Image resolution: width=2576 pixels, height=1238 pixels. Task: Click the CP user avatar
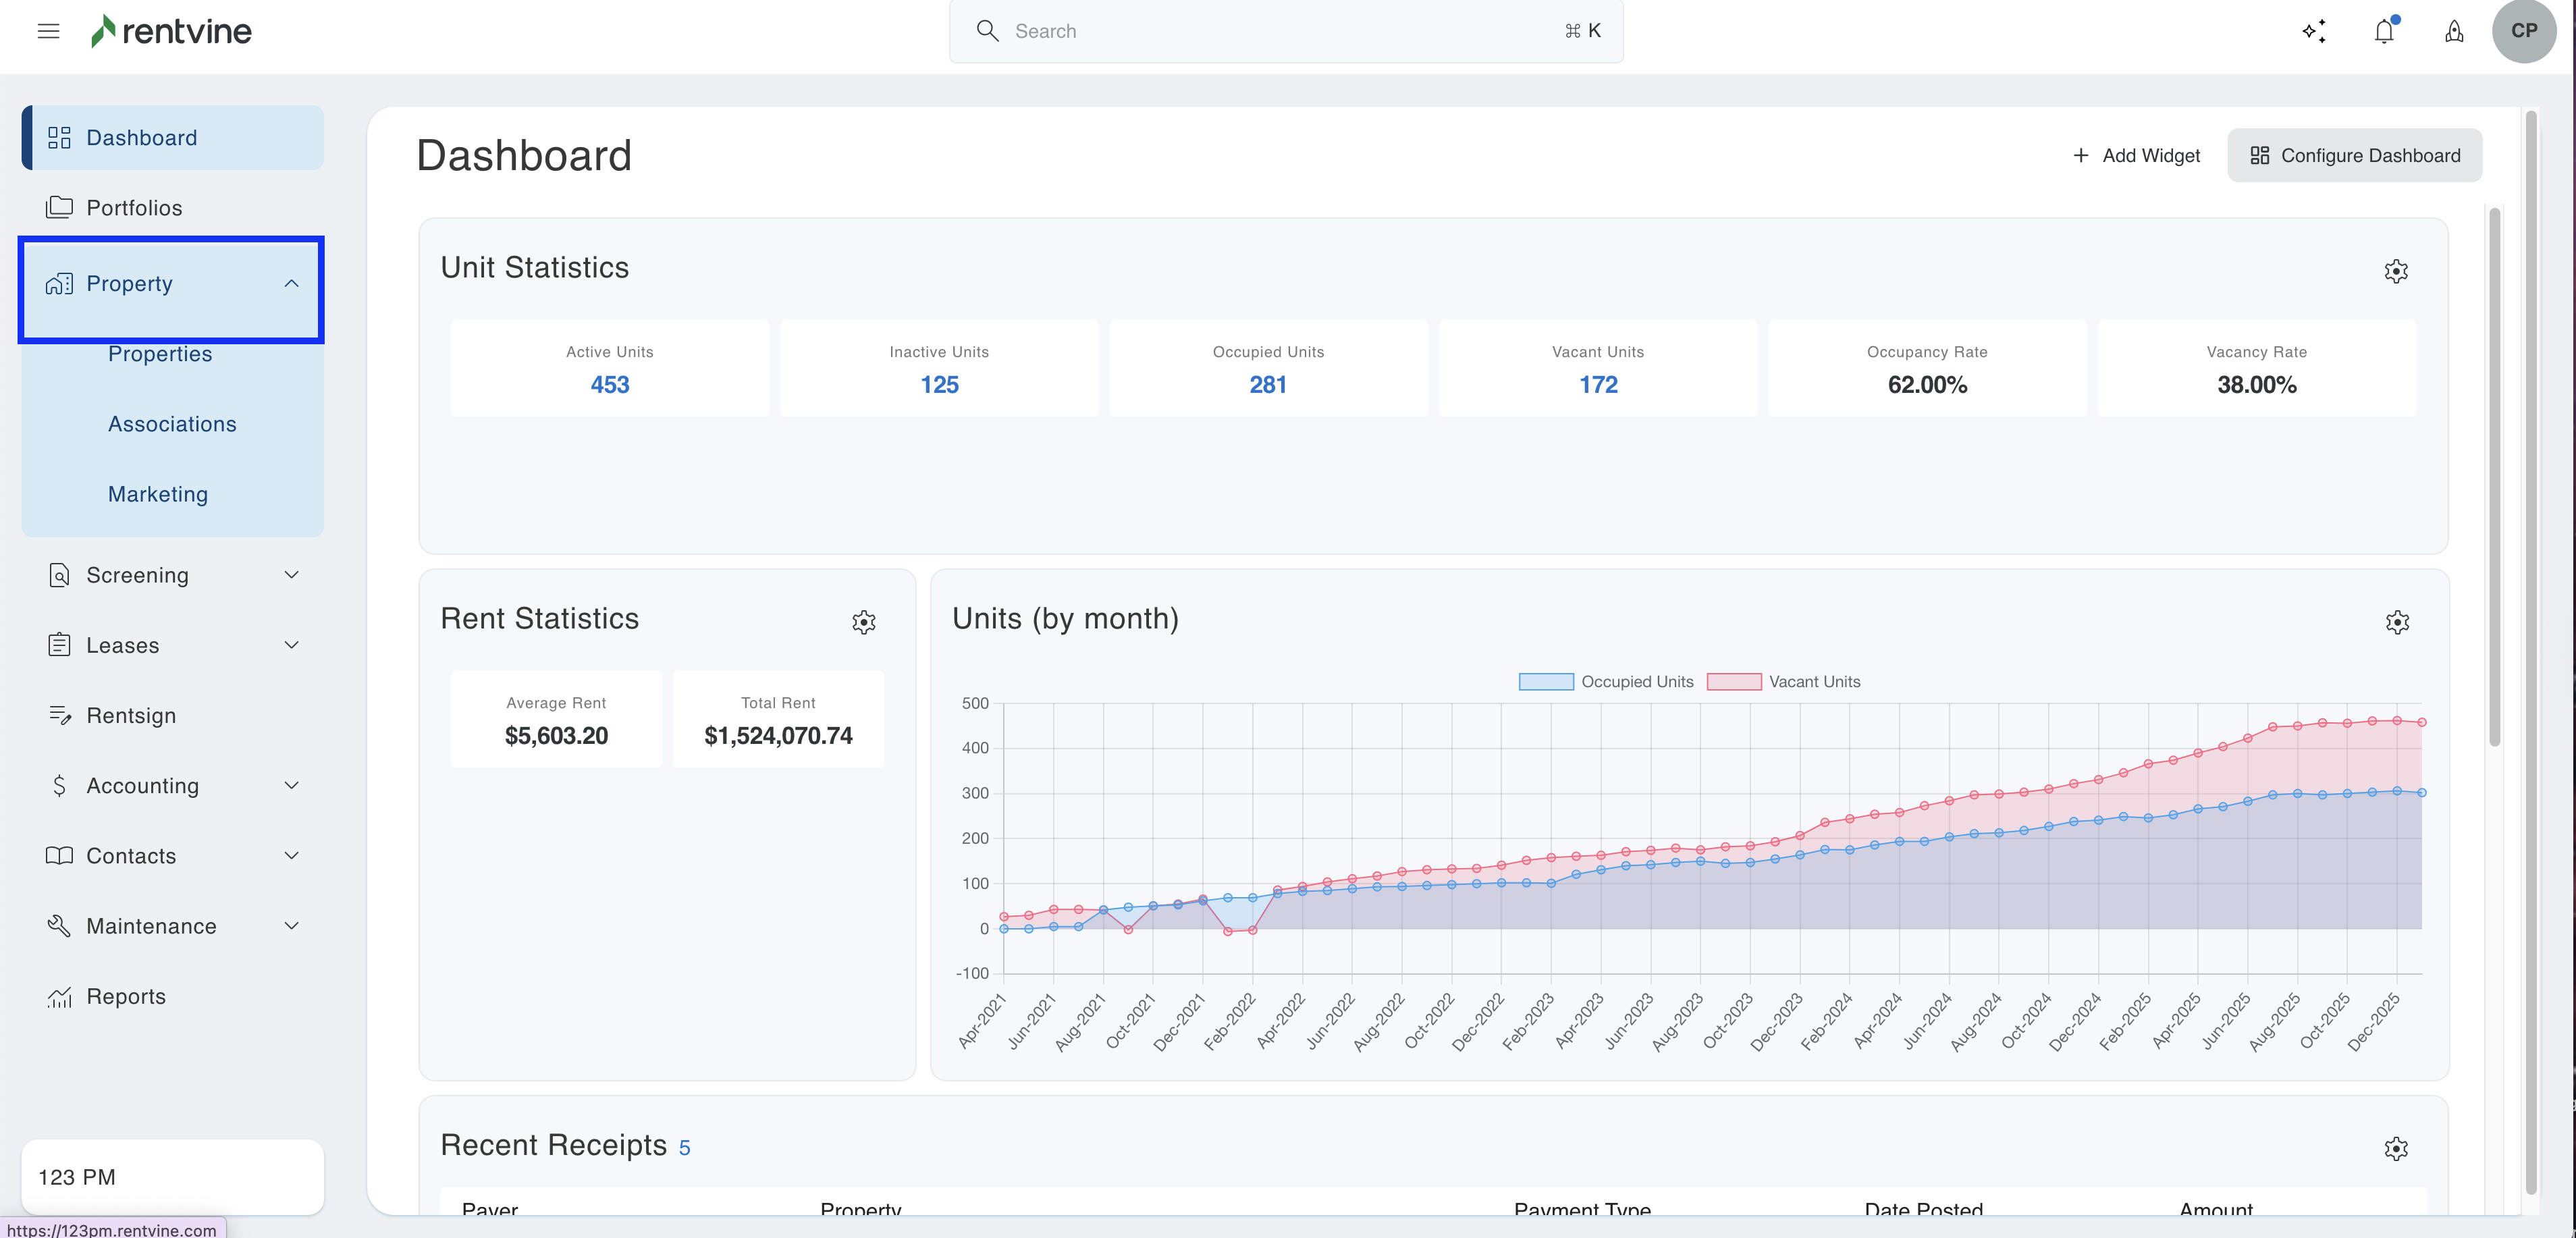pyautogui.click(x=2523, y=31)
